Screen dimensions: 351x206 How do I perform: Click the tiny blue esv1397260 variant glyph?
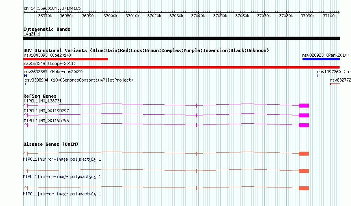(x=318, y=76)
